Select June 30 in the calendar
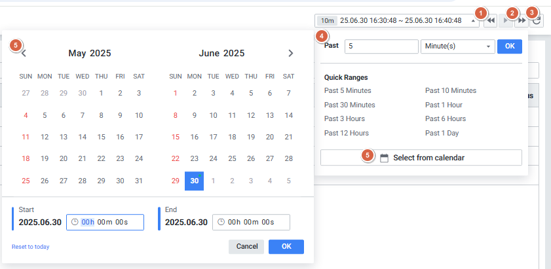Image resolution: width=551 pixels, height=269 pixels. click(x=194, y=181)
